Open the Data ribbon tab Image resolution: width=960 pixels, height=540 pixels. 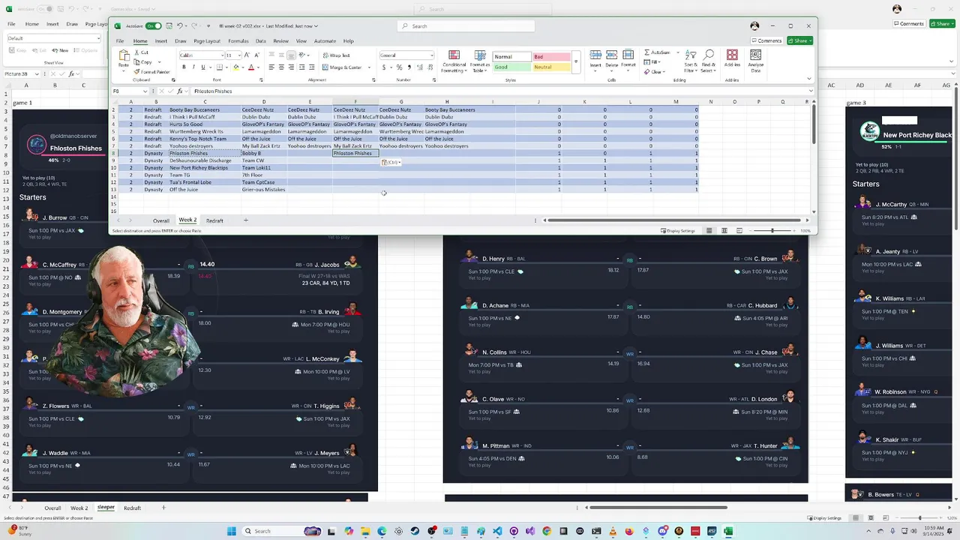pyautogui.click(x=260, y=41)
